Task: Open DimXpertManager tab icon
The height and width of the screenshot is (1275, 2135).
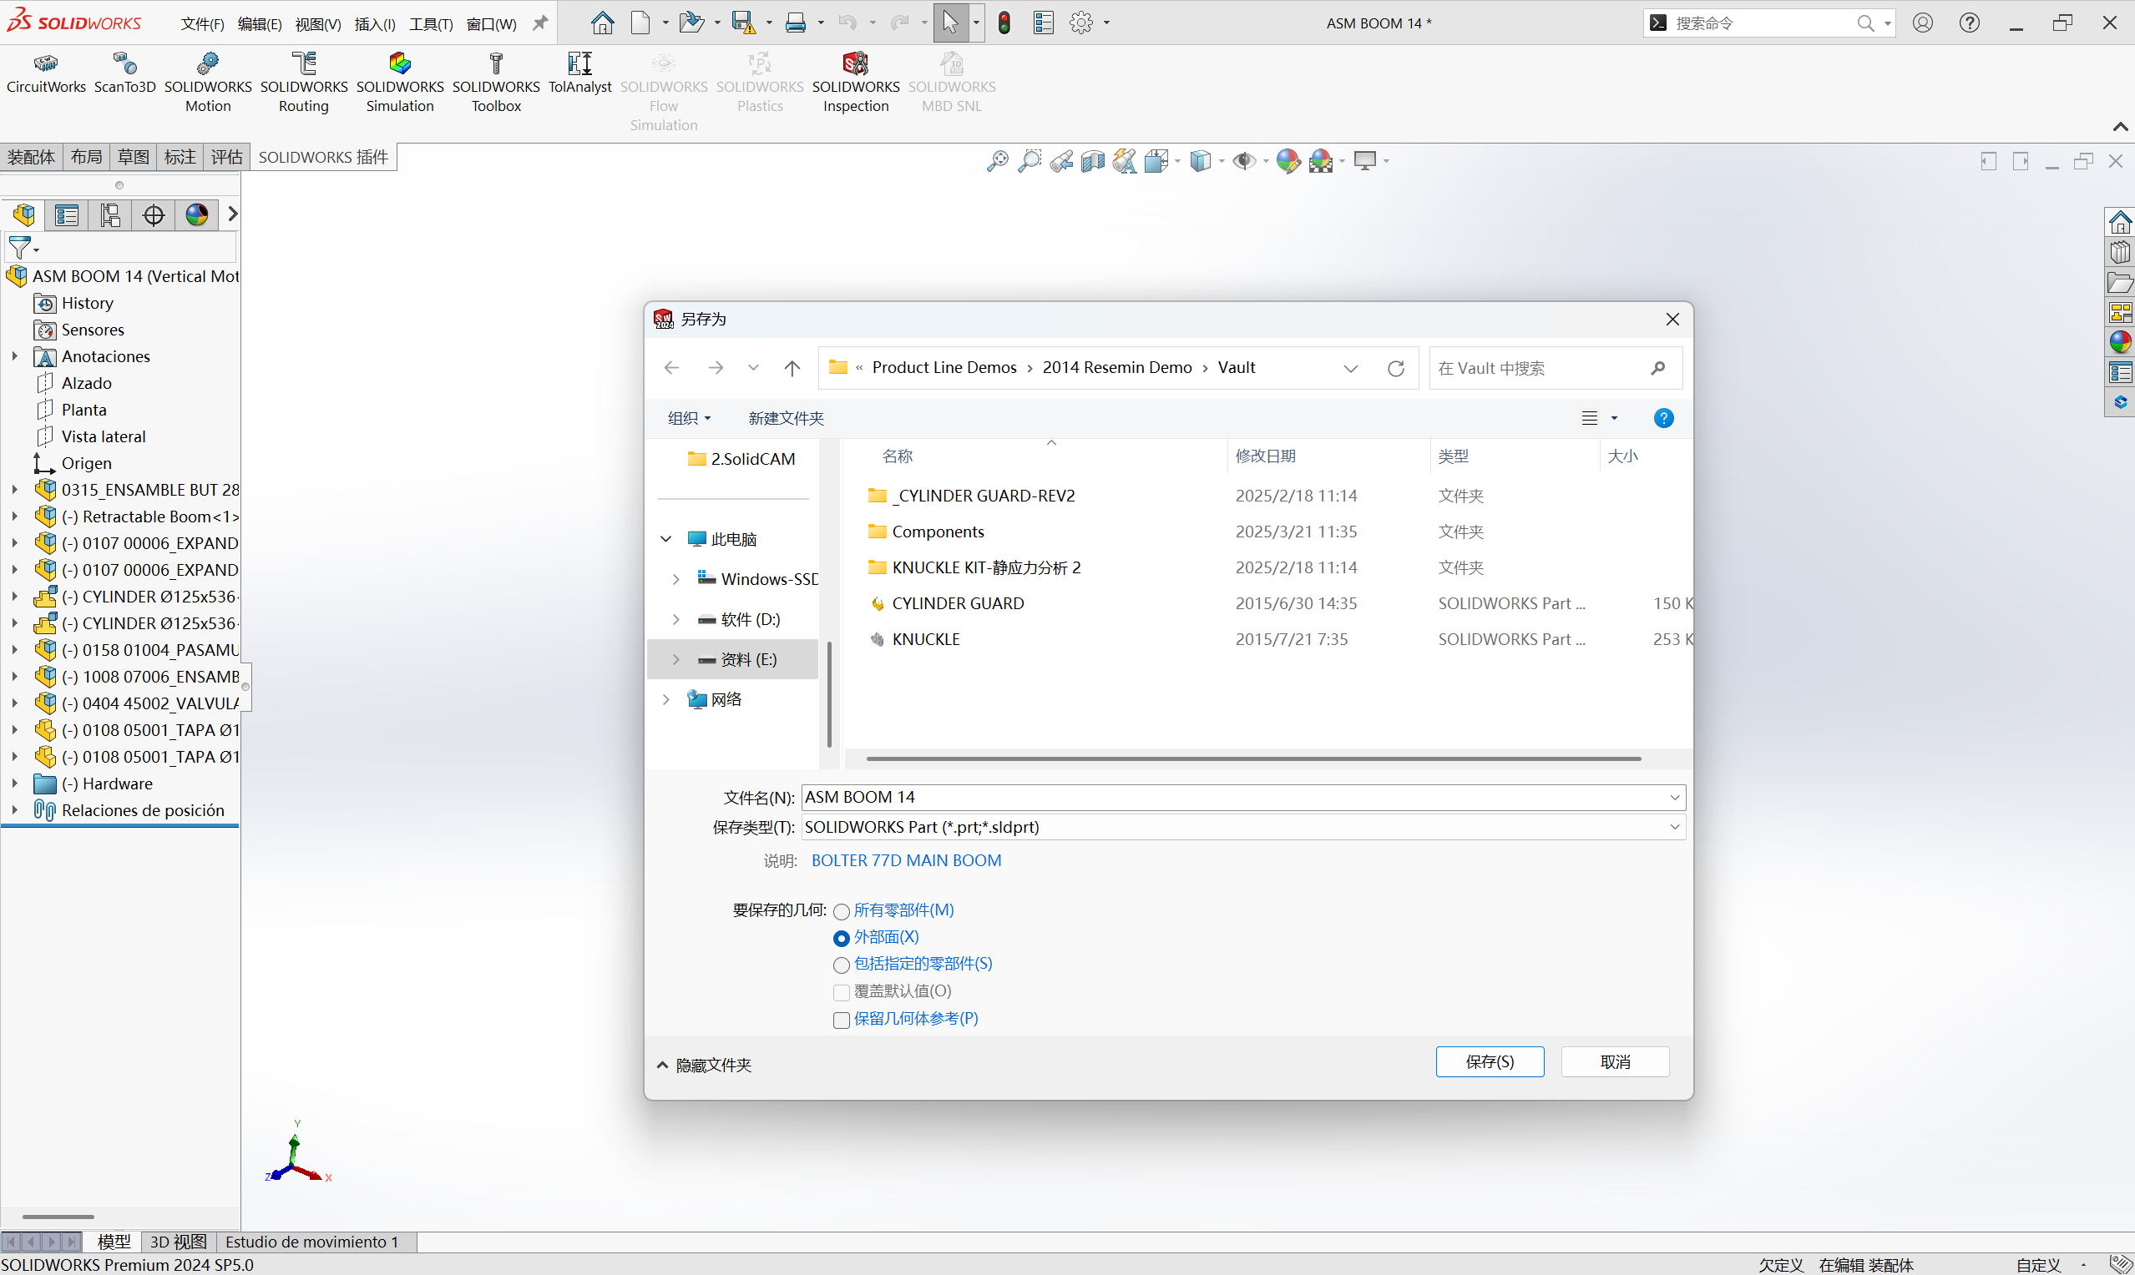Action: point(153,214)
